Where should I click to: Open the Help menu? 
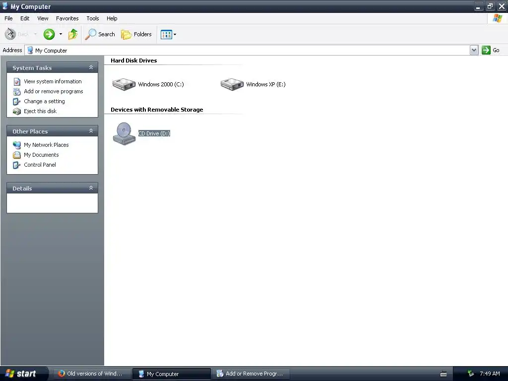pyautogui.click(x=112, y=18)
